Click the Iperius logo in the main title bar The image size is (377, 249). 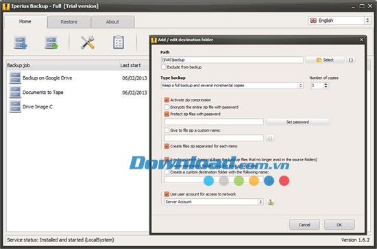point(6,6)
